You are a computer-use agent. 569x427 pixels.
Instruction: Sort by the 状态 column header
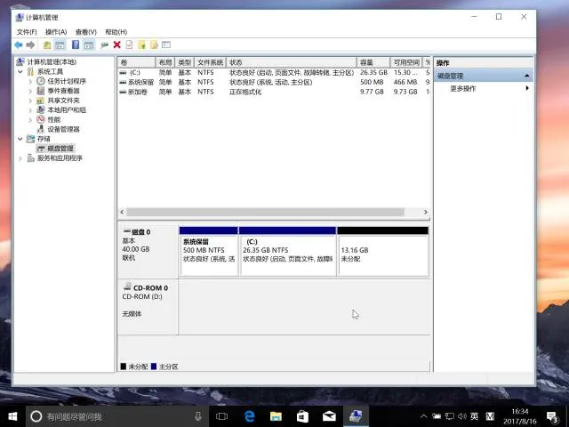tap(292, 62)
